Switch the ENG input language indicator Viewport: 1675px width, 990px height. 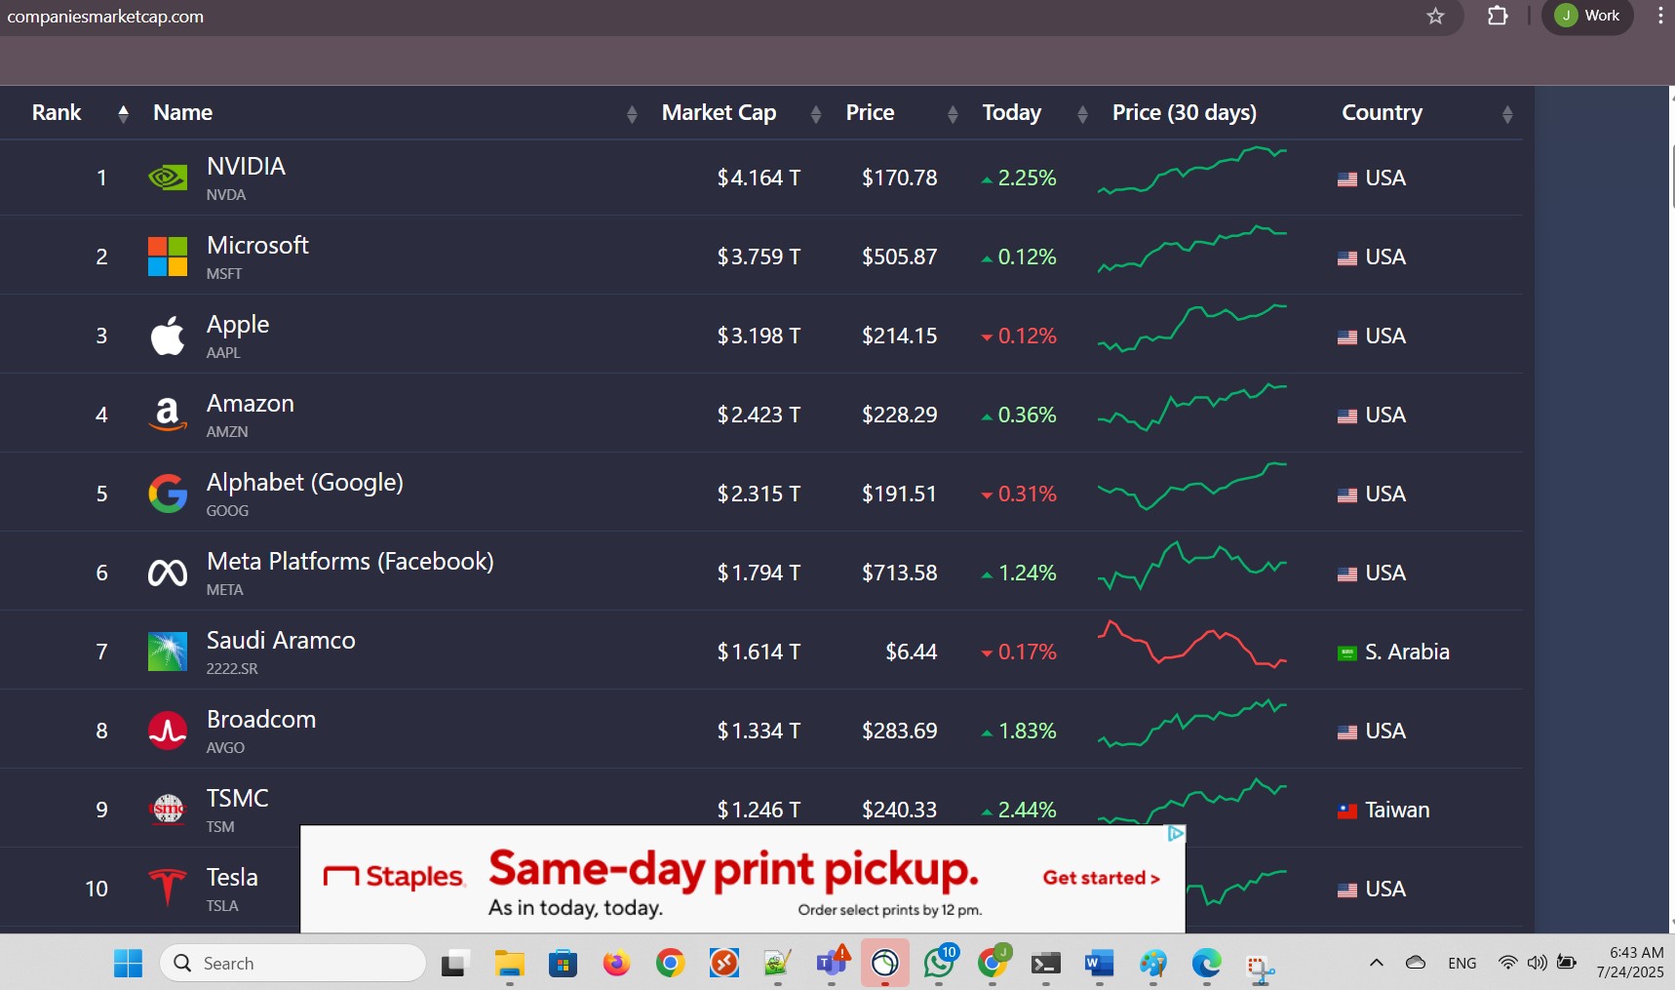pos(1461,964)
